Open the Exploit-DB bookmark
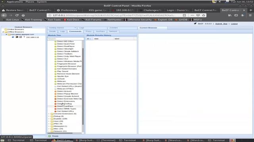The height and width of the screenshot is (142, 254). 163,20
